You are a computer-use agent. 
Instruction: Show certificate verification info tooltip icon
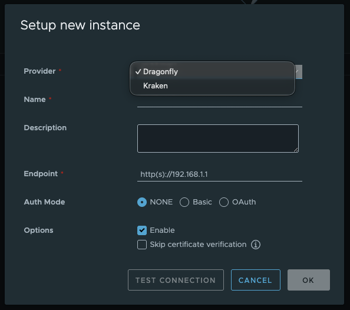(x=256, y=245)
